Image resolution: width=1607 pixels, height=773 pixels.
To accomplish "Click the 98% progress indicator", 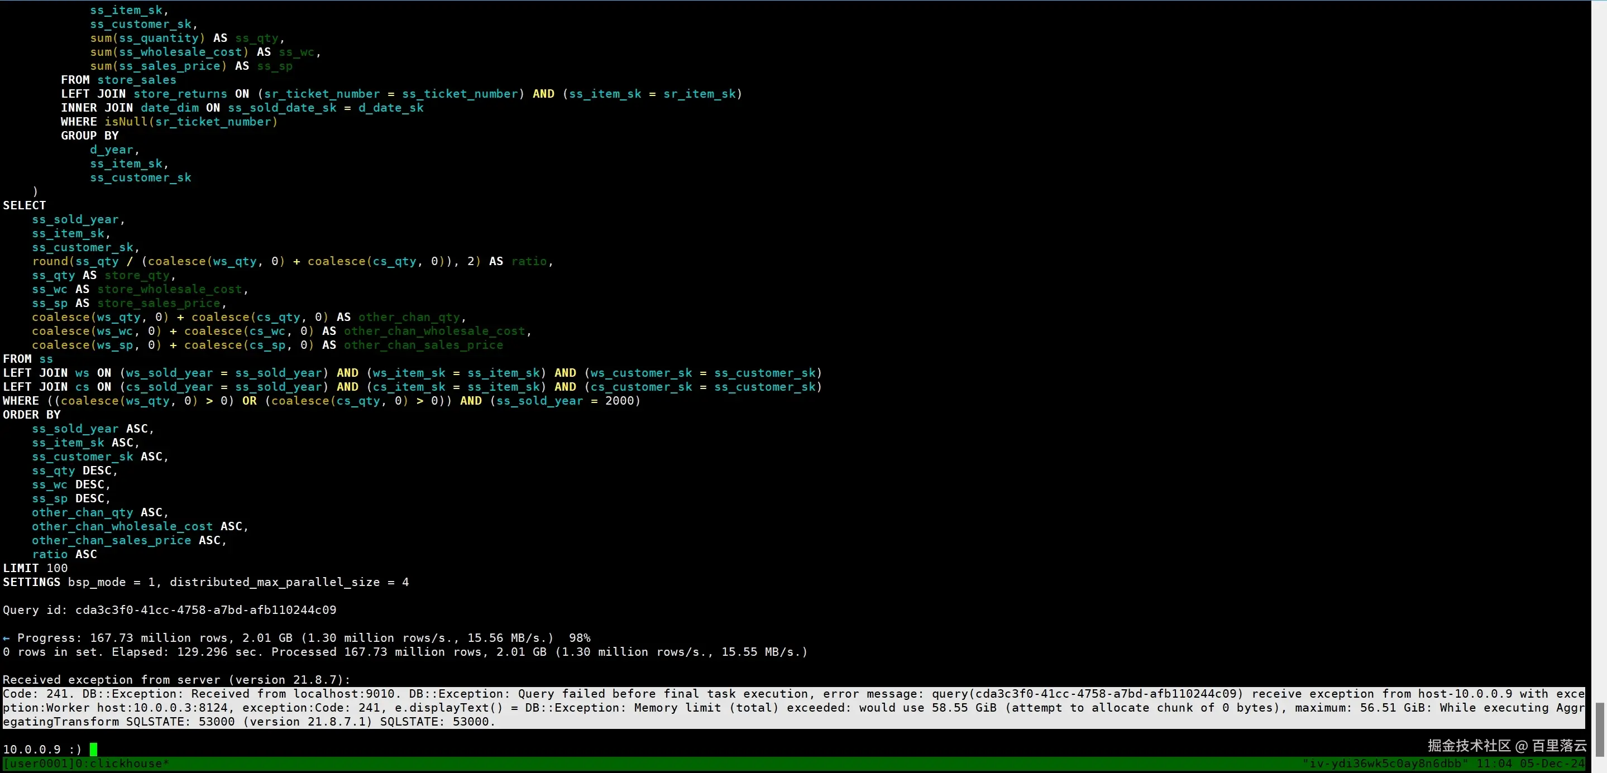I will [x=579, y=638].
